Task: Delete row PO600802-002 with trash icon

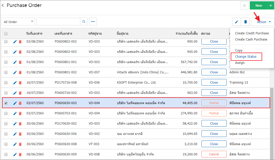Action: 20,42
